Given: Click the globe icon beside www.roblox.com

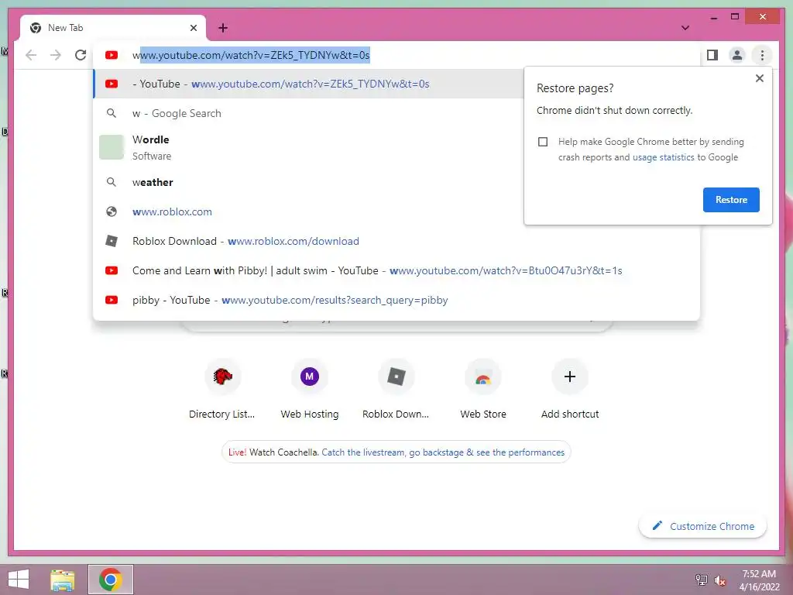Looking at the screenshot, I should click(112, 212).
